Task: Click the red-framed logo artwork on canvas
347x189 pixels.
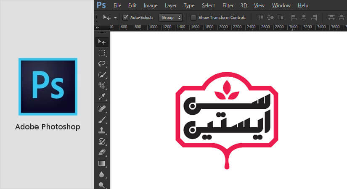Action: tap(227, 121)
